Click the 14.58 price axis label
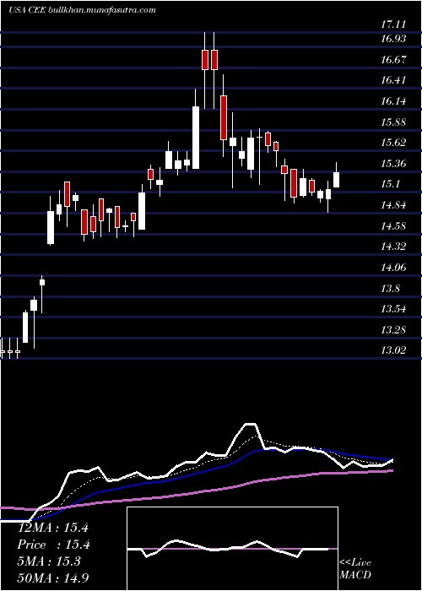 coord(393,226)
